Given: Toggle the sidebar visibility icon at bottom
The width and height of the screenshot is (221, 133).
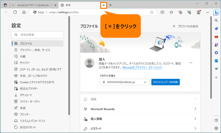Looking at the screenshot, I should click(216, 120).
